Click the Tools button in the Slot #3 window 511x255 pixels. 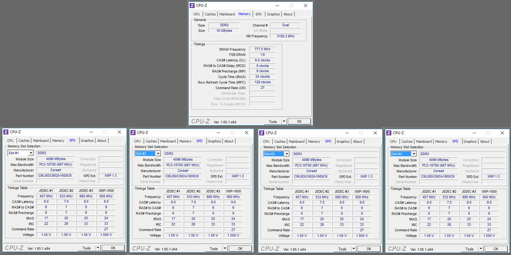click(x=342, y=249)
